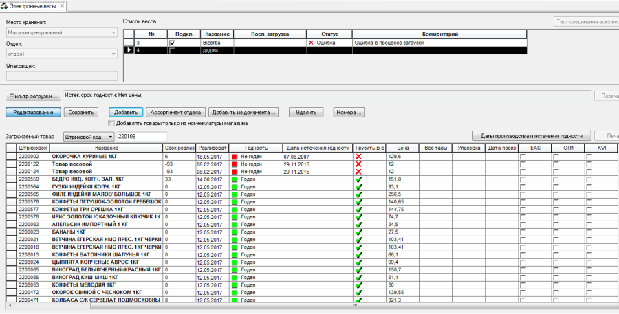
Task: Click row pointer arrow for scale 4
Action: 129,50
